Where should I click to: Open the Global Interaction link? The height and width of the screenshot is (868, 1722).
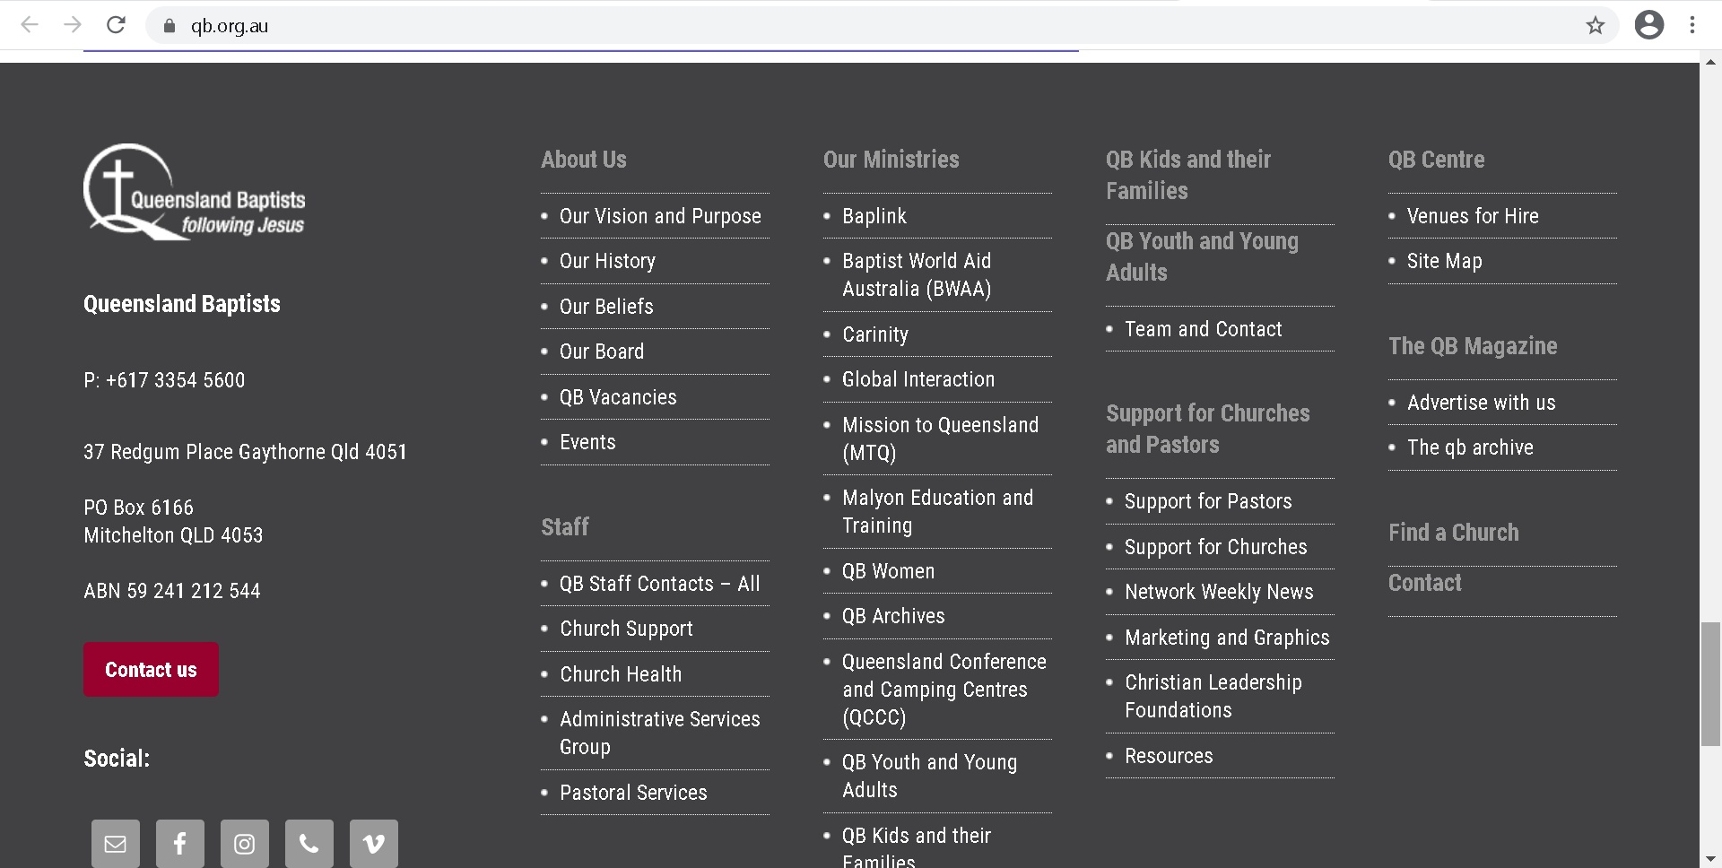pos(918,379)
